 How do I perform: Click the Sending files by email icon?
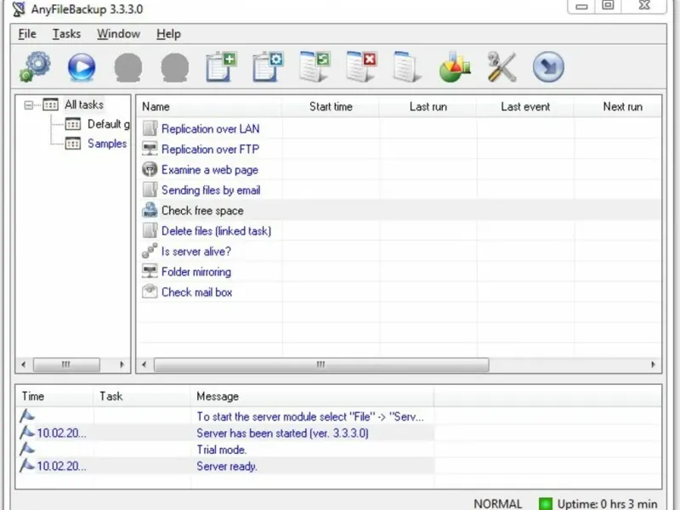coord(150,190)
